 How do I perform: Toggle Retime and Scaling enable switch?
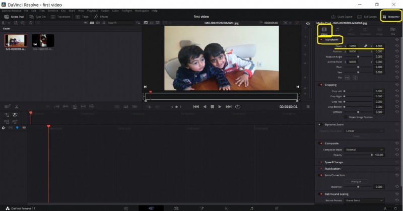point(321,194)
